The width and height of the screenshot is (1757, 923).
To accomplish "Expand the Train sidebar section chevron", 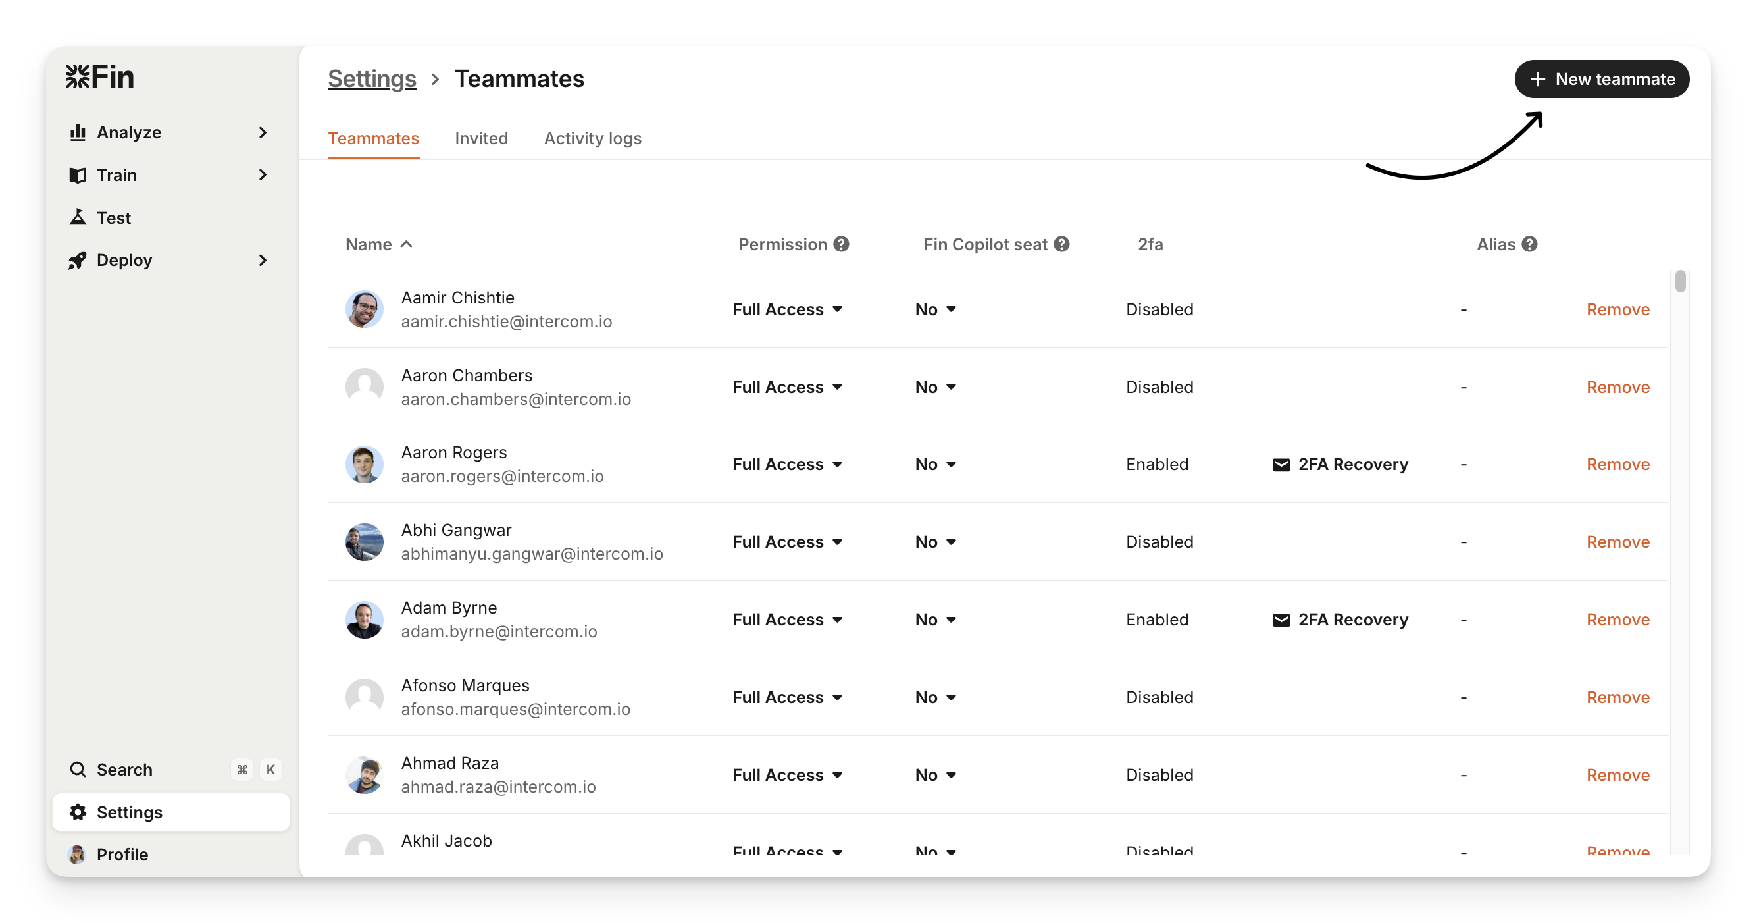I will point(263,175).
